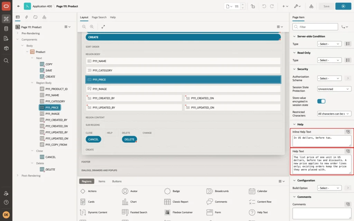Open Shared Components from the top toolbar
The height and width of the screenshot is (221, 354).
(x=311, y=6)
